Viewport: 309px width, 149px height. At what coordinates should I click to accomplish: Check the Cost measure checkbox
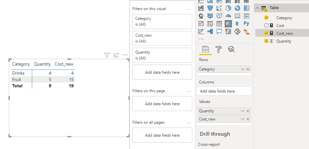tap(266, 25)
